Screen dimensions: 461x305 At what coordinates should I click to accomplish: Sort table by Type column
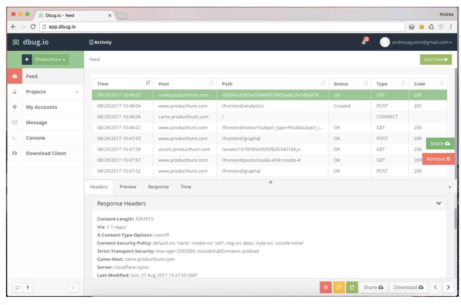point(390,84)
